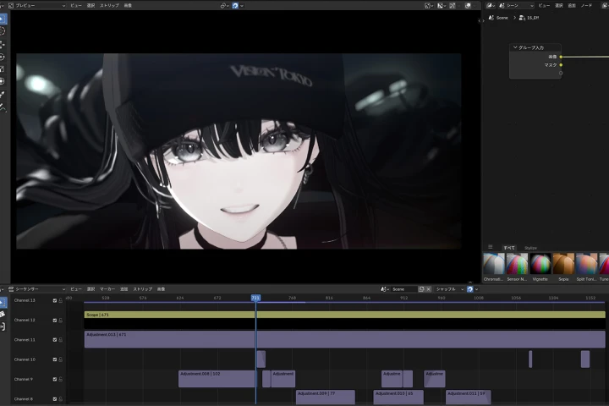
Task: Open the pivot point dropdown in preview header
Action: 224,5
